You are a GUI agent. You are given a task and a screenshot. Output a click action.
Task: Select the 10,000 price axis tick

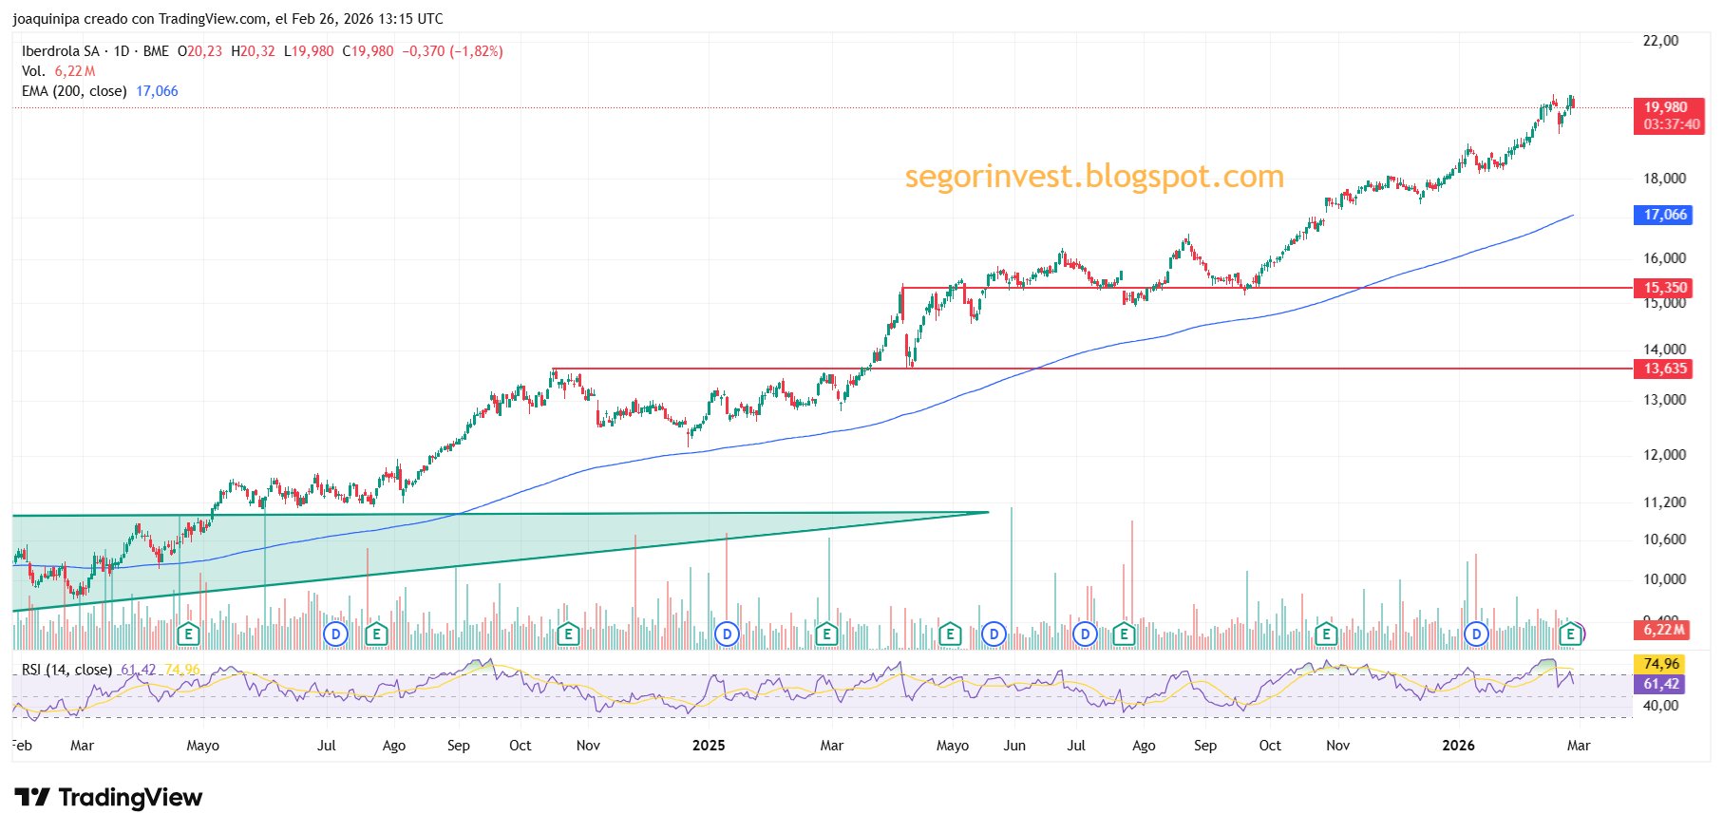coord(1664,579)
